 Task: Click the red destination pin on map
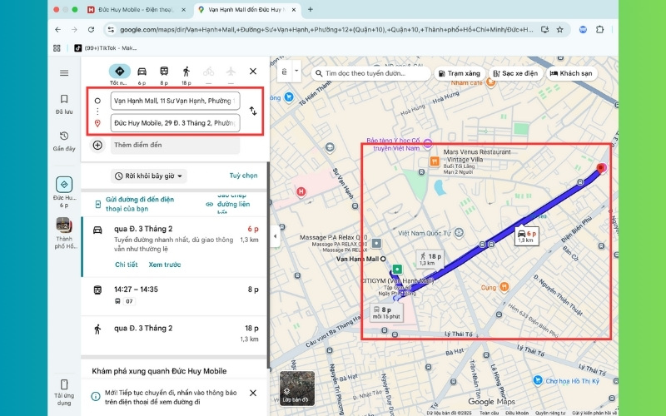click(600, 169)
